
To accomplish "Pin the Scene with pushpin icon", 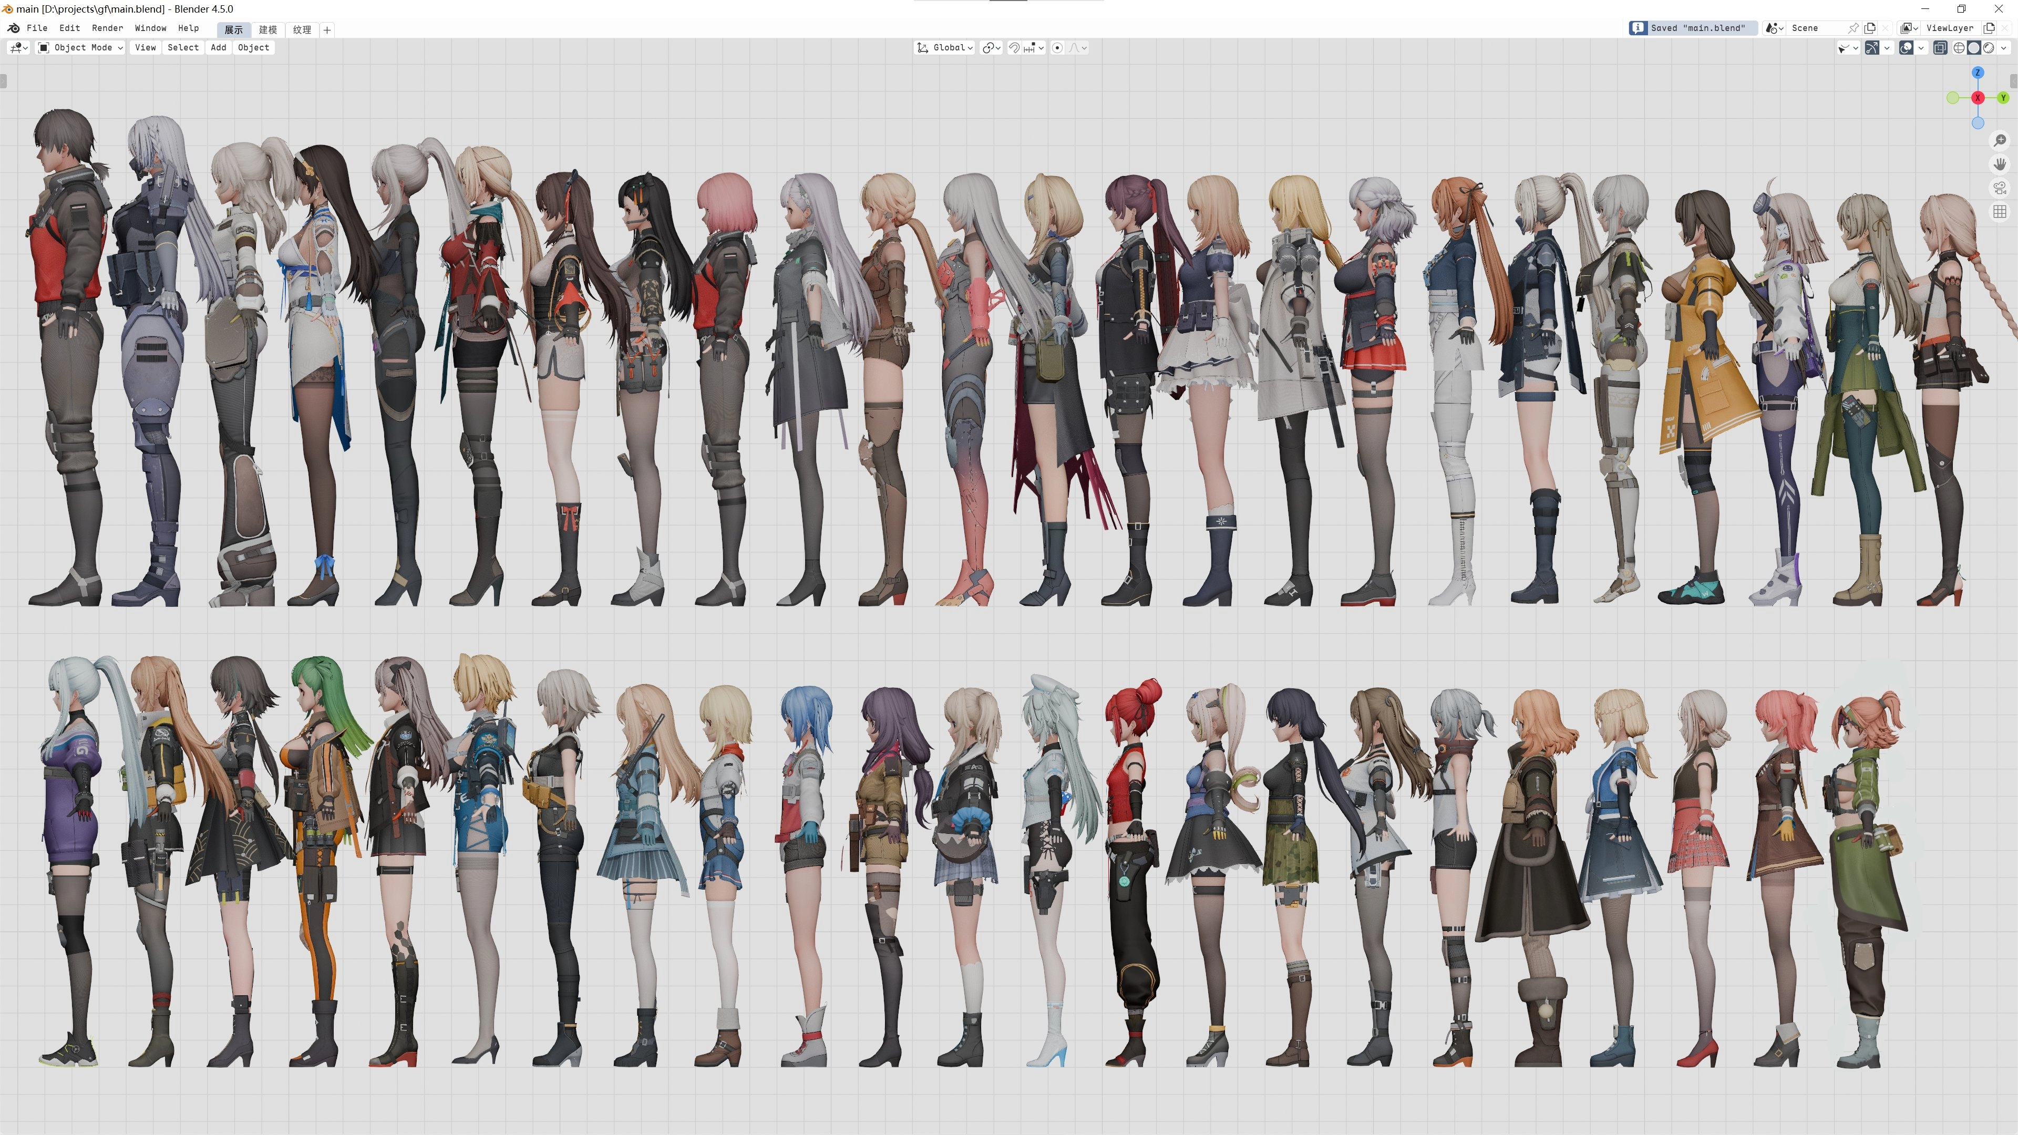I will pyautogui.click(x=1854, y=28).
